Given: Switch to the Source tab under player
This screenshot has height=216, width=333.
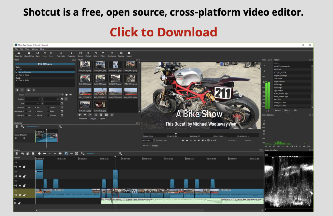Looking at the screenshot, I should click(146, 146).
